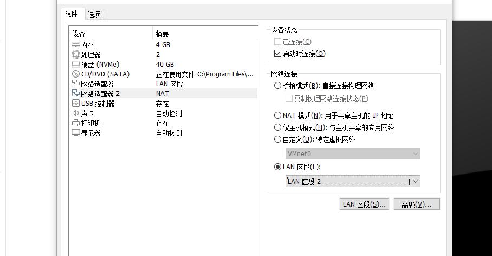
Task: Click the sound card (声卡) speaker icon
Action: click(76, 113)
